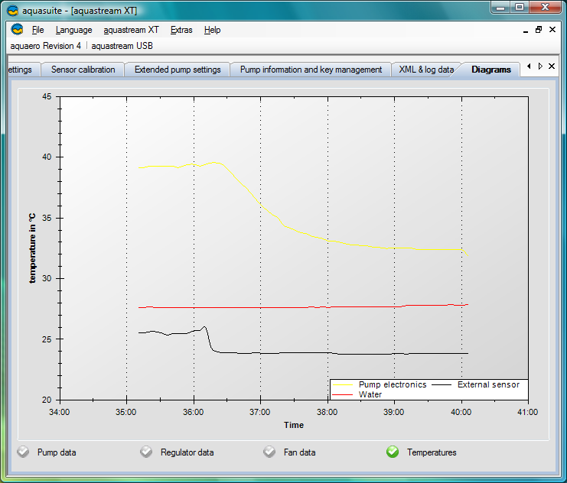Click the temperature in °C axis title

click(x=33, y=248)
